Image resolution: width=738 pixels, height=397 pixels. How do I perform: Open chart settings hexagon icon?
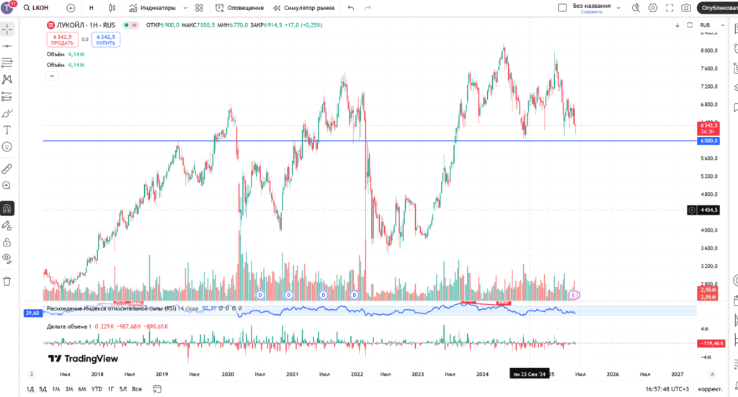click(x=652, y=7)
